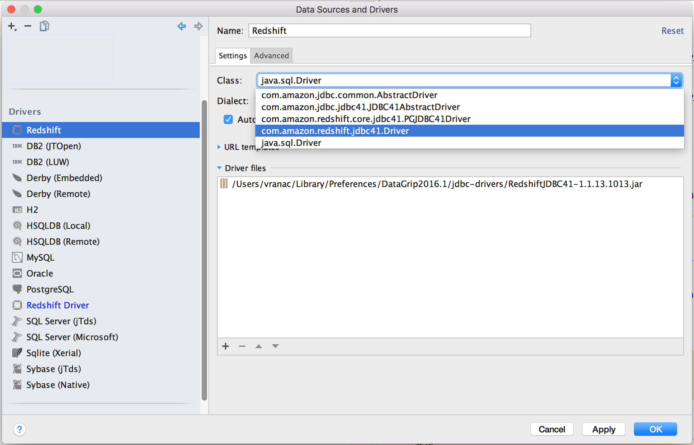Screen dimensions: 694x445
Task: Click the Name input field
Action: click(x=389, y=31)
